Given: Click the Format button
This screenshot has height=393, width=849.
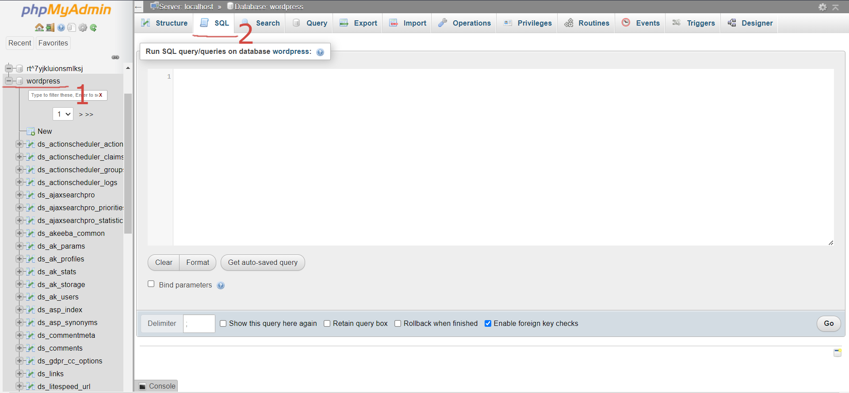Looking at the screenshot, I should point(198,262).
